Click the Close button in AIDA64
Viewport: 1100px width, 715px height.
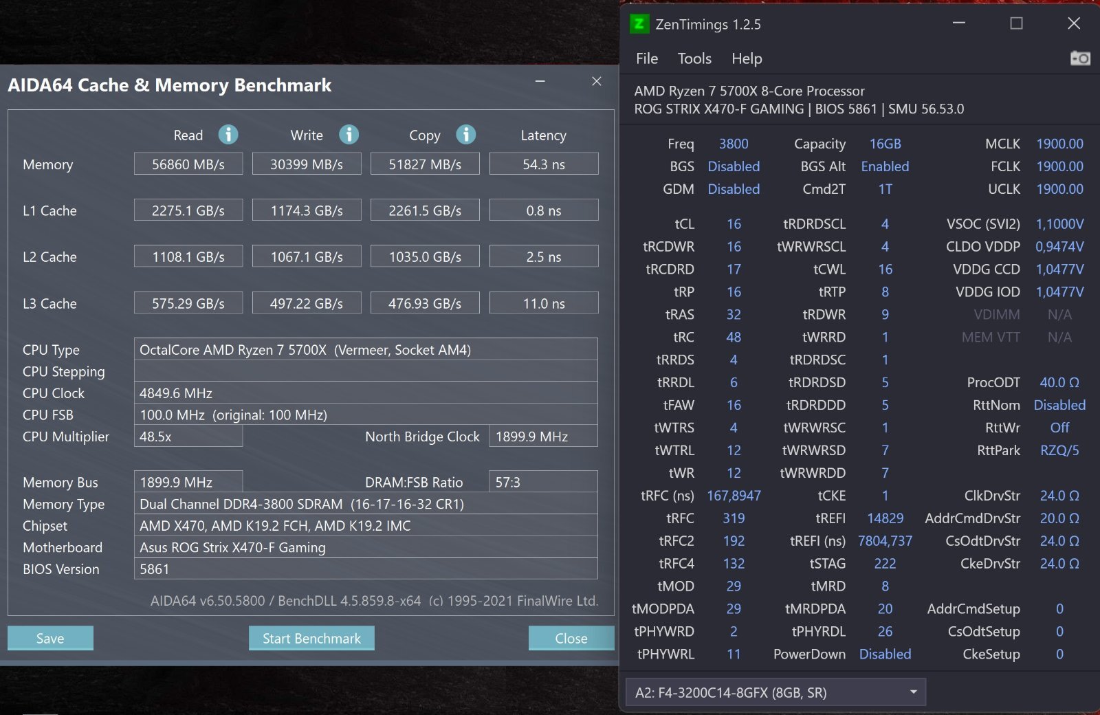(571, 638)
